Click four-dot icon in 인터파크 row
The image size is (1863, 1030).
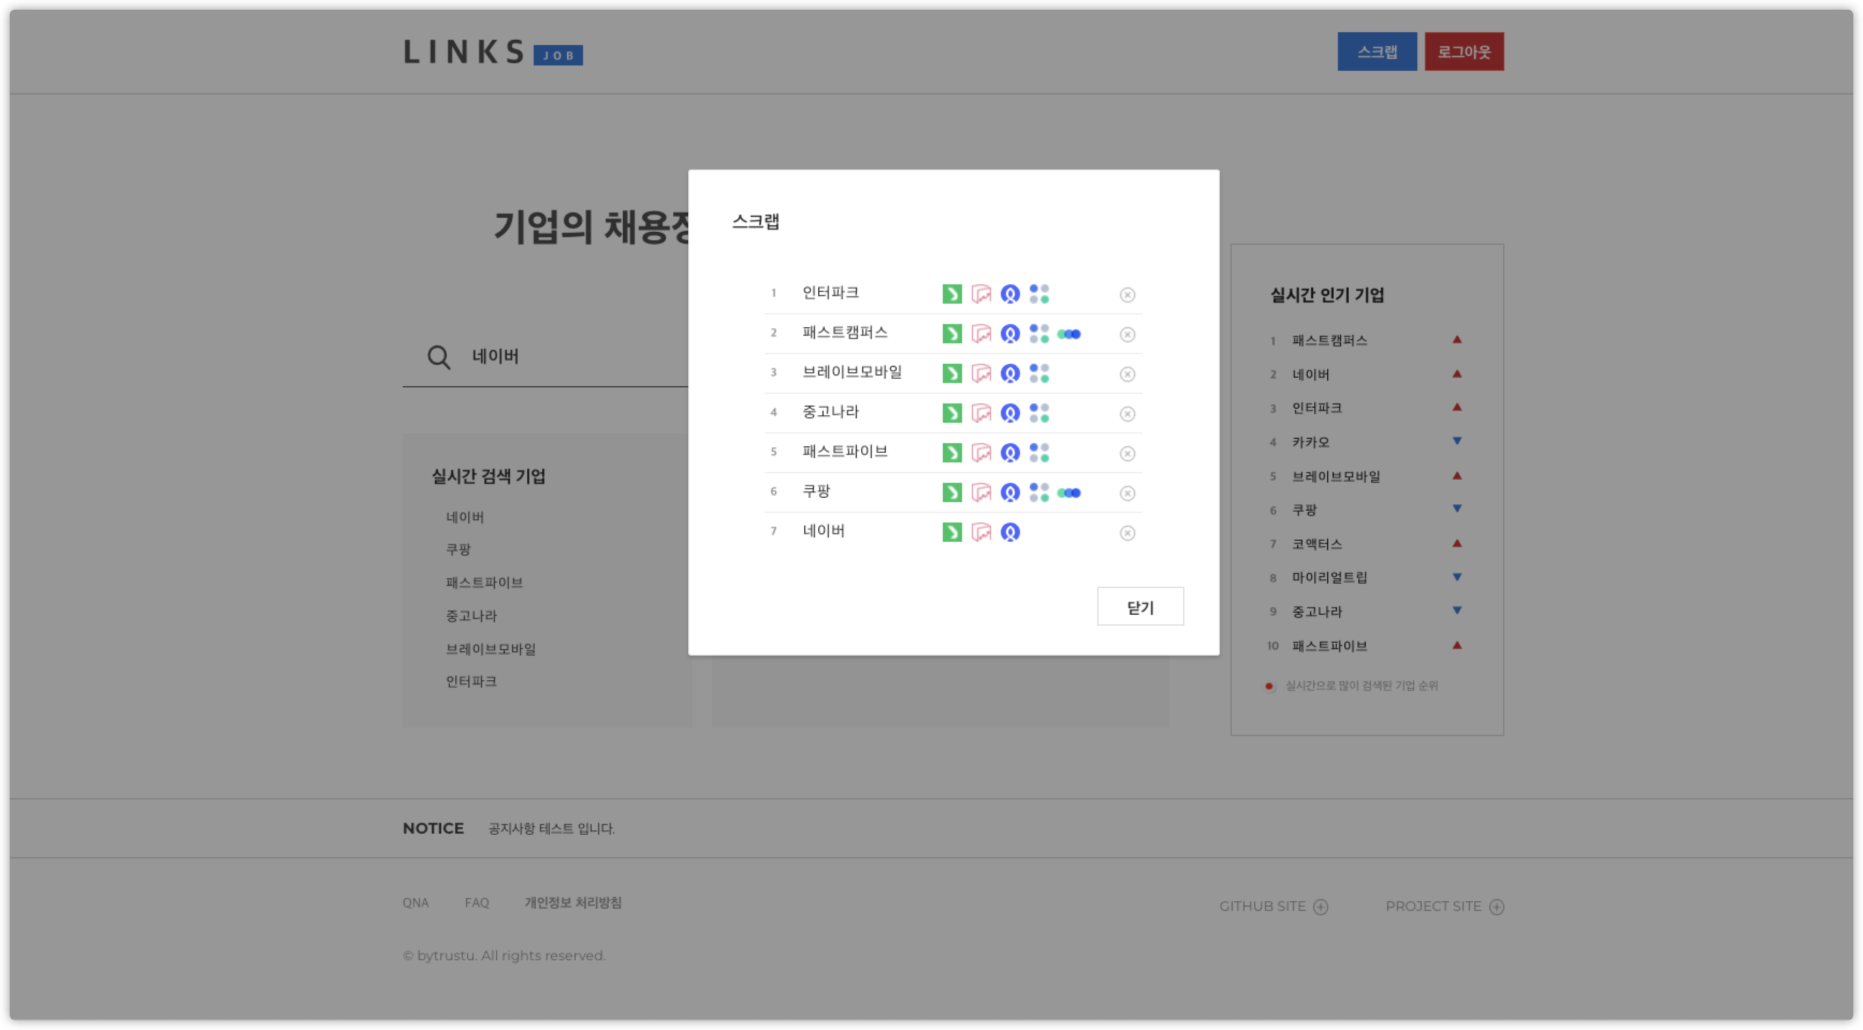coord(1038,294)
